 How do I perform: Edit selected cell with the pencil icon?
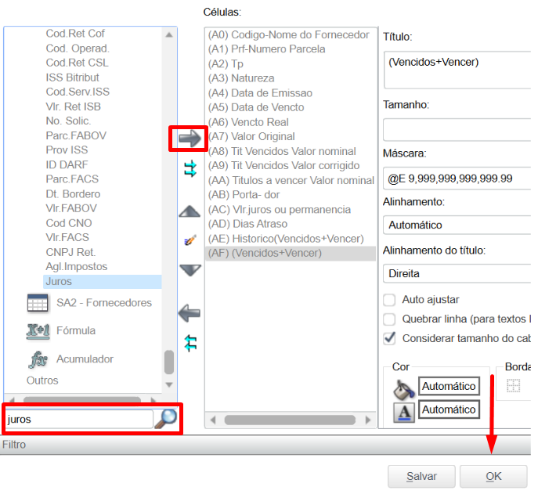[190, 240]
